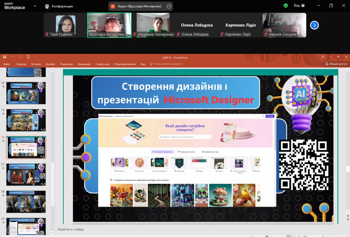Click the AI light bulb graphic on slide
This screenshot has width=350, height=237.
coord(302,104)
